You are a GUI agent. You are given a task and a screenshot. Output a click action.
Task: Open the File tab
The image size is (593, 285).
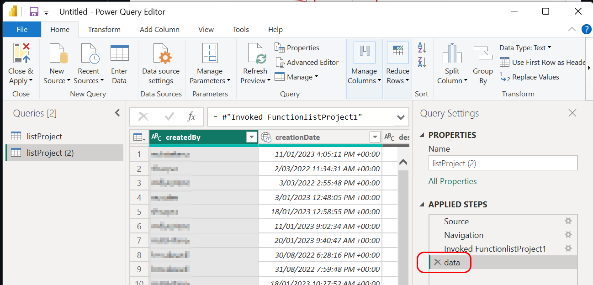click(22, 29)
